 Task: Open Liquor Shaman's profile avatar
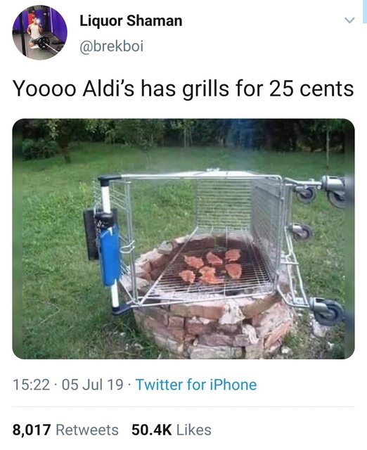39,32
